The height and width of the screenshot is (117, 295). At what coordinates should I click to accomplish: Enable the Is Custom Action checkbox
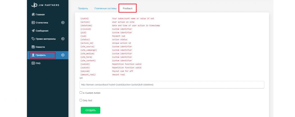81,93
